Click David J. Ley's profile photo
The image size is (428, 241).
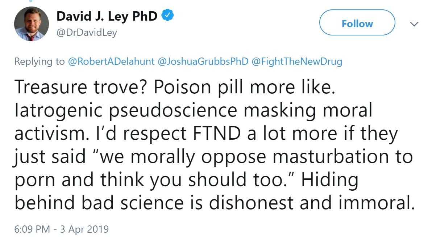click(x=31, y=24)
